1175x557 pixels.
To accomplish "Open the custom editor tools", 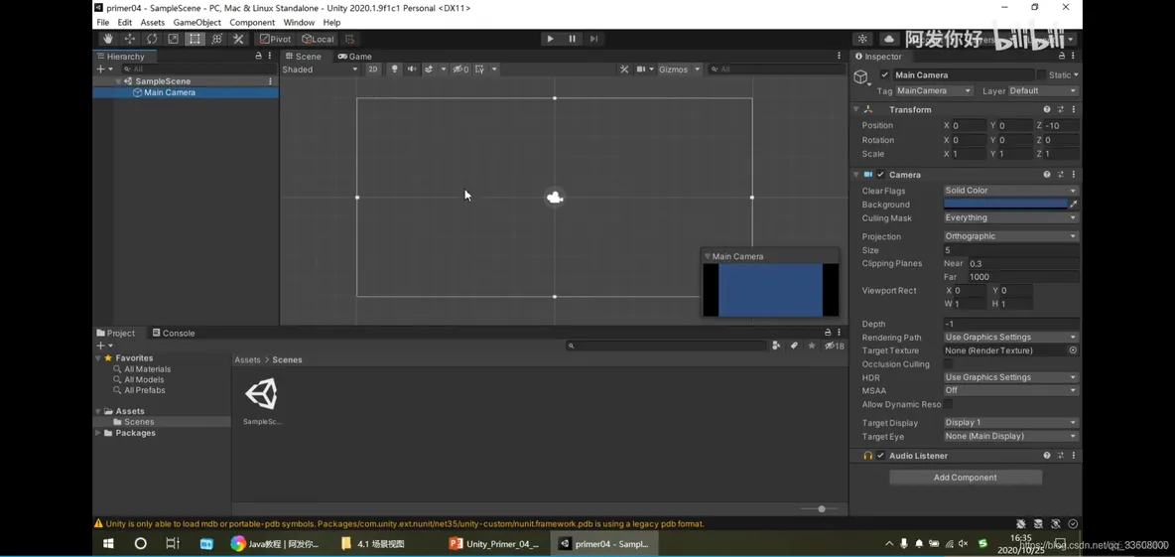I will coord(238,39).
